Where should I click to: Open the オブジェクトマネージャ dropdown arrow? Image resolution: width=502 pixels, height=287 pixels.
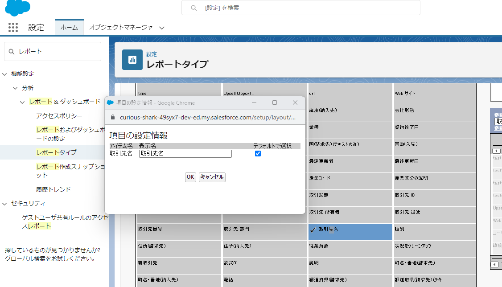pos(162,28)
